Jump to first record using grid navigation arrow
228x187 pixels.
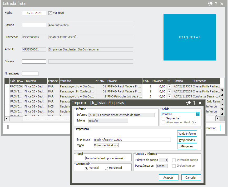222,90
